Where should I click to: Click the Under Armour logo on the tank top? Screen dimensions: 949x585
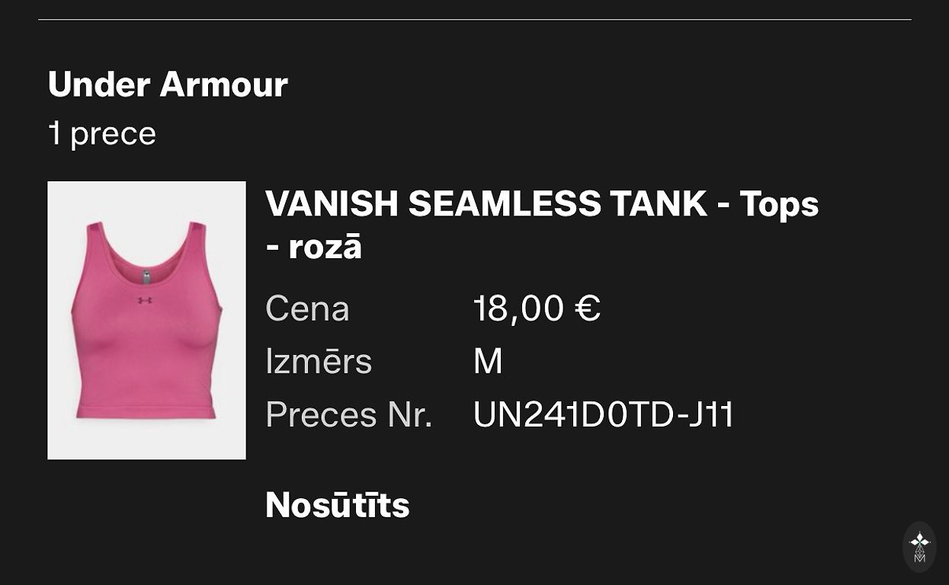coord(145,300)
